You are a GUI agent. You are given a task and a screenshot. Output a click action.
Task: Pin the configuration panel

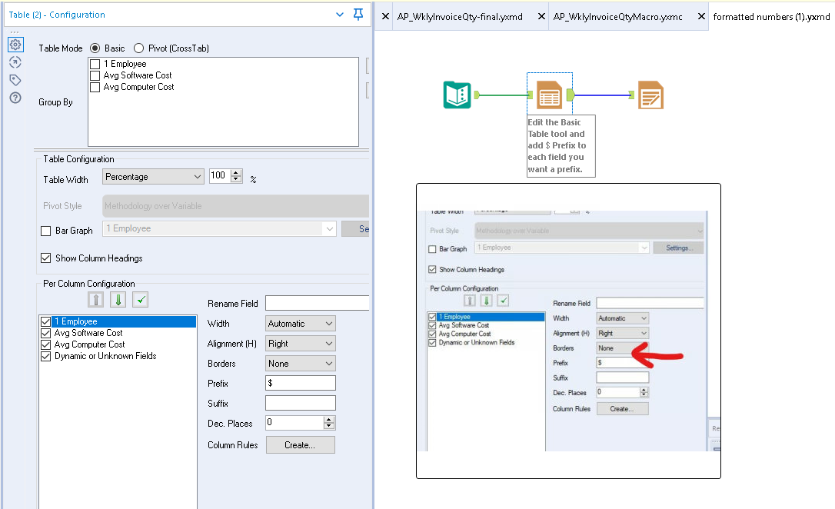point(358,15)
